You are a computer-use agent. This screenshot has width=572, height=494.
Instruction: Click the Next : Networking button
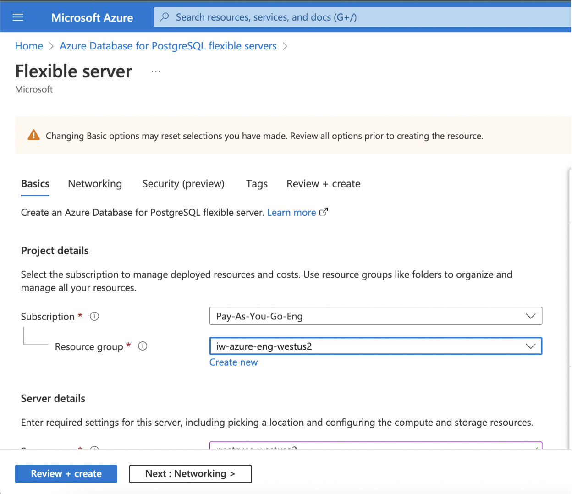tap(190, 474)
